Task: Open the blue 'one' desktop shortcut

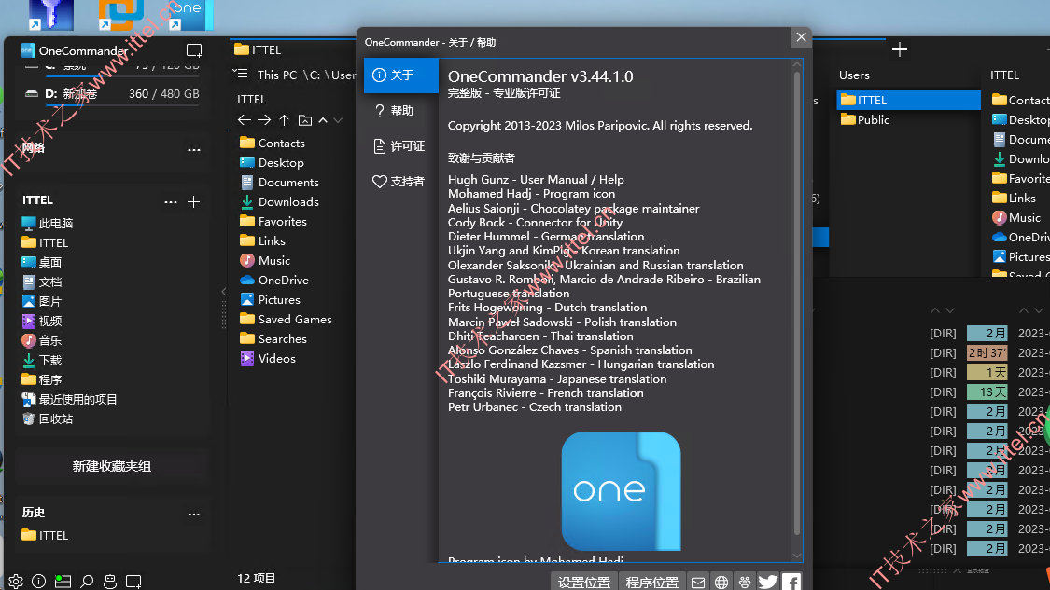Action: click(189, 15)
